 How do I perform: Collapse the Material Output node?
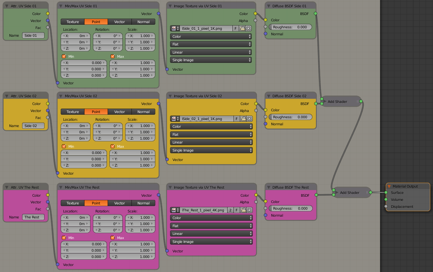pos(389,186)
